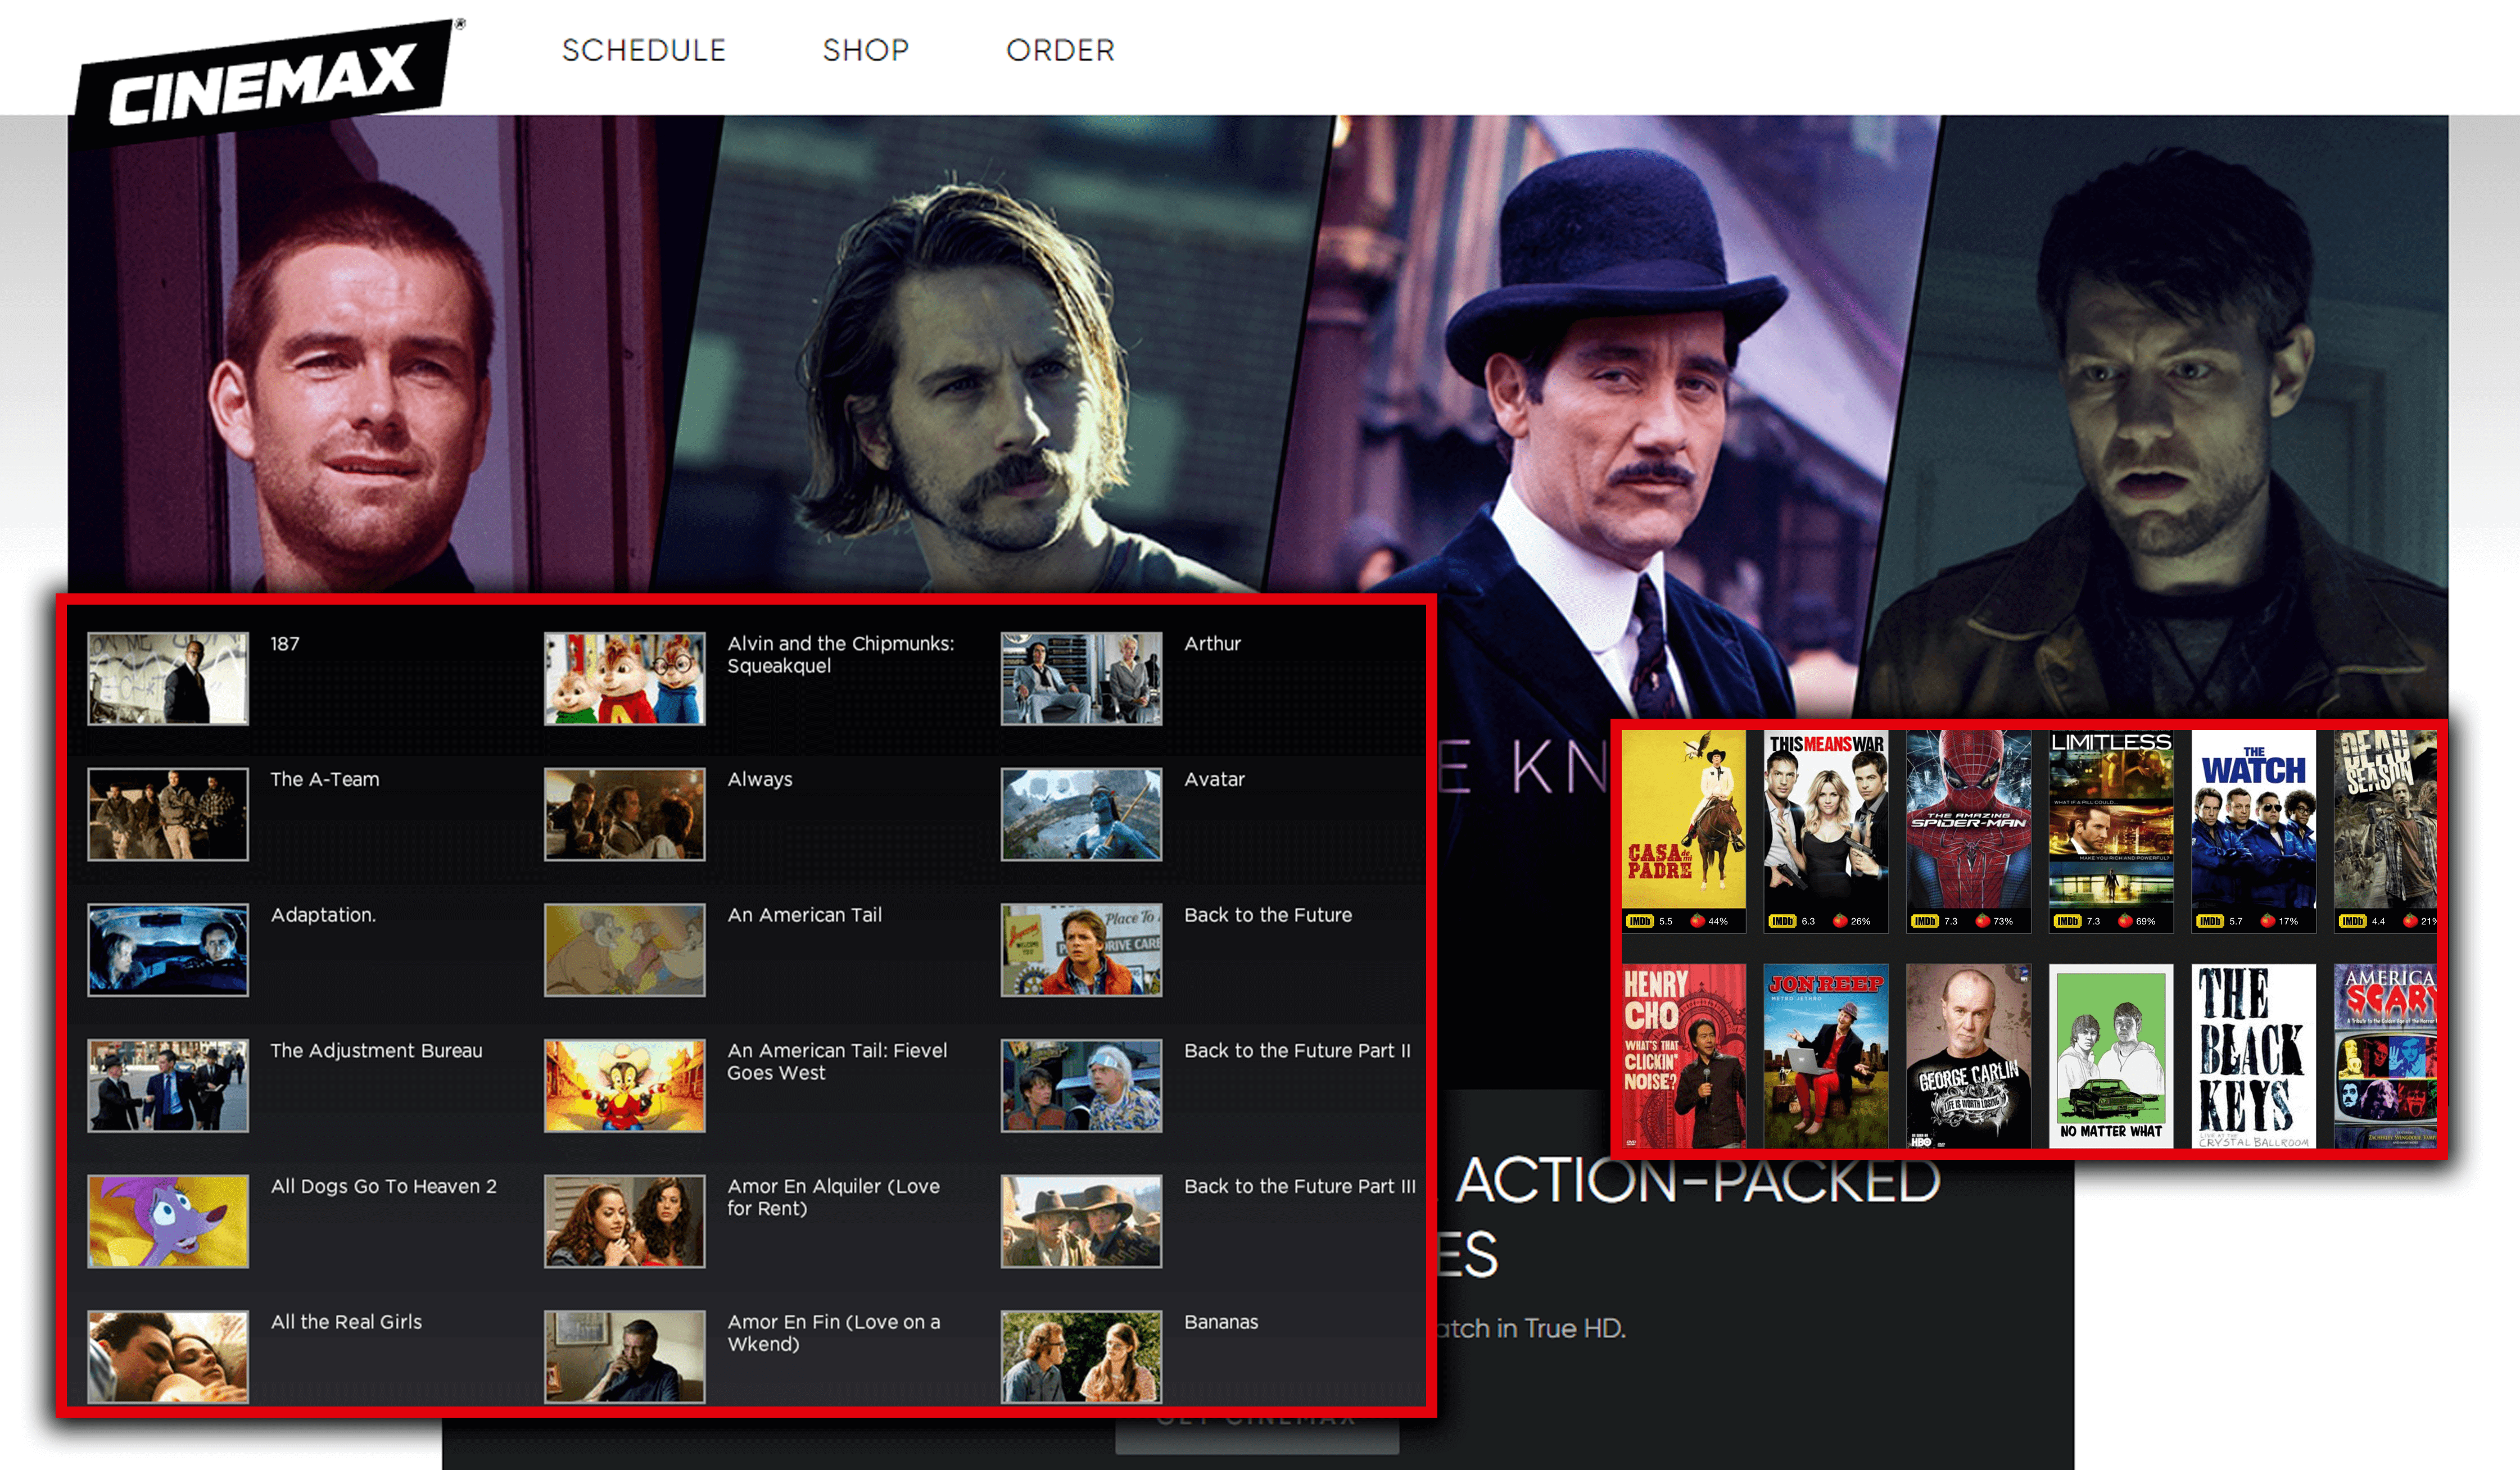Image resolution: width=2520 pixels, height=1470 pixels.
Task: Open The A-Team thumbnail
Action: click(x=168, y=814)
